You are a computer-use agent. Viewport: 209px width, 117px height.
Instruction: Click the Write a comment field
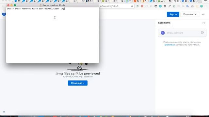click(182, 33)
